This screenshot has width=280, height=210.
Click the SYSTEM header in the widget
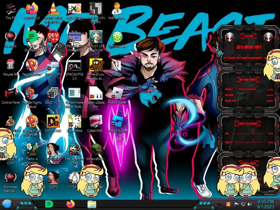coord(248,80)
